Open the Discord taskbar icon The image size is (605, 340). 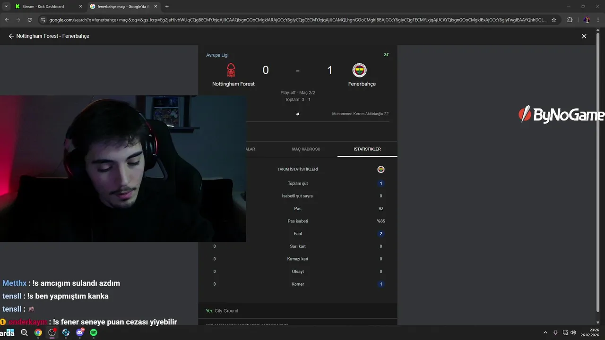tap(80, 332)
